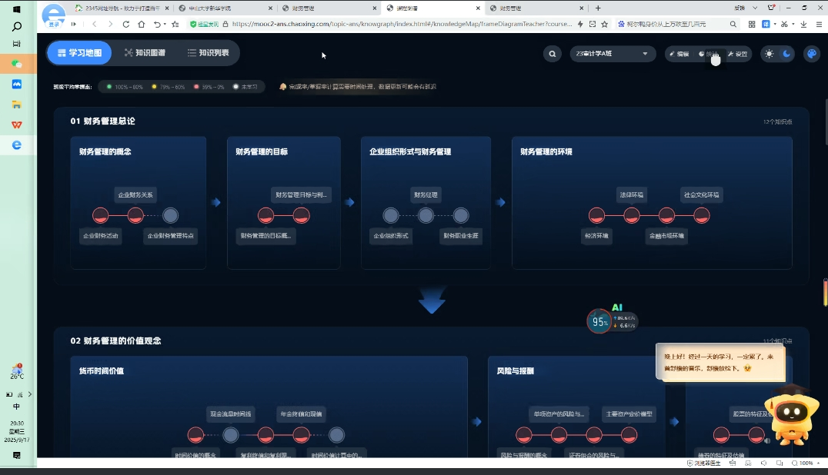The width and height of the screenshot is (828, 475).
Task: Click the 企业财务关系 knowledge node label
Action: coord(135,194)
